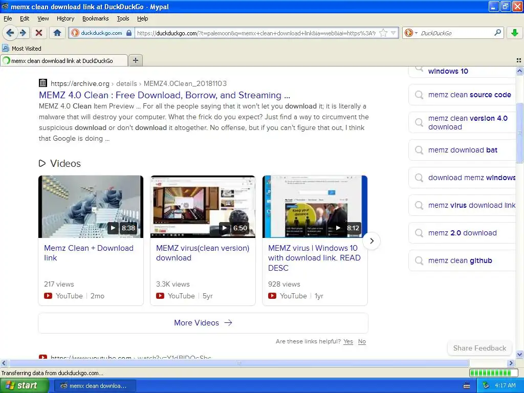Open the Tools menu

click(123, 18)
